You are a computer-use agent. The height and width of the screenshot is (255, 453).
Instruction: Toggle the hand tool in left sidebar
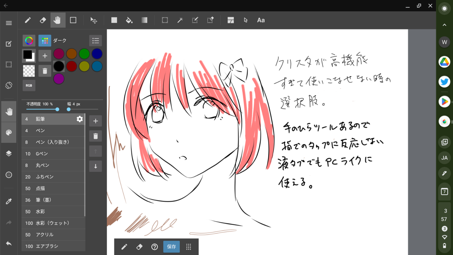[9, 111]
